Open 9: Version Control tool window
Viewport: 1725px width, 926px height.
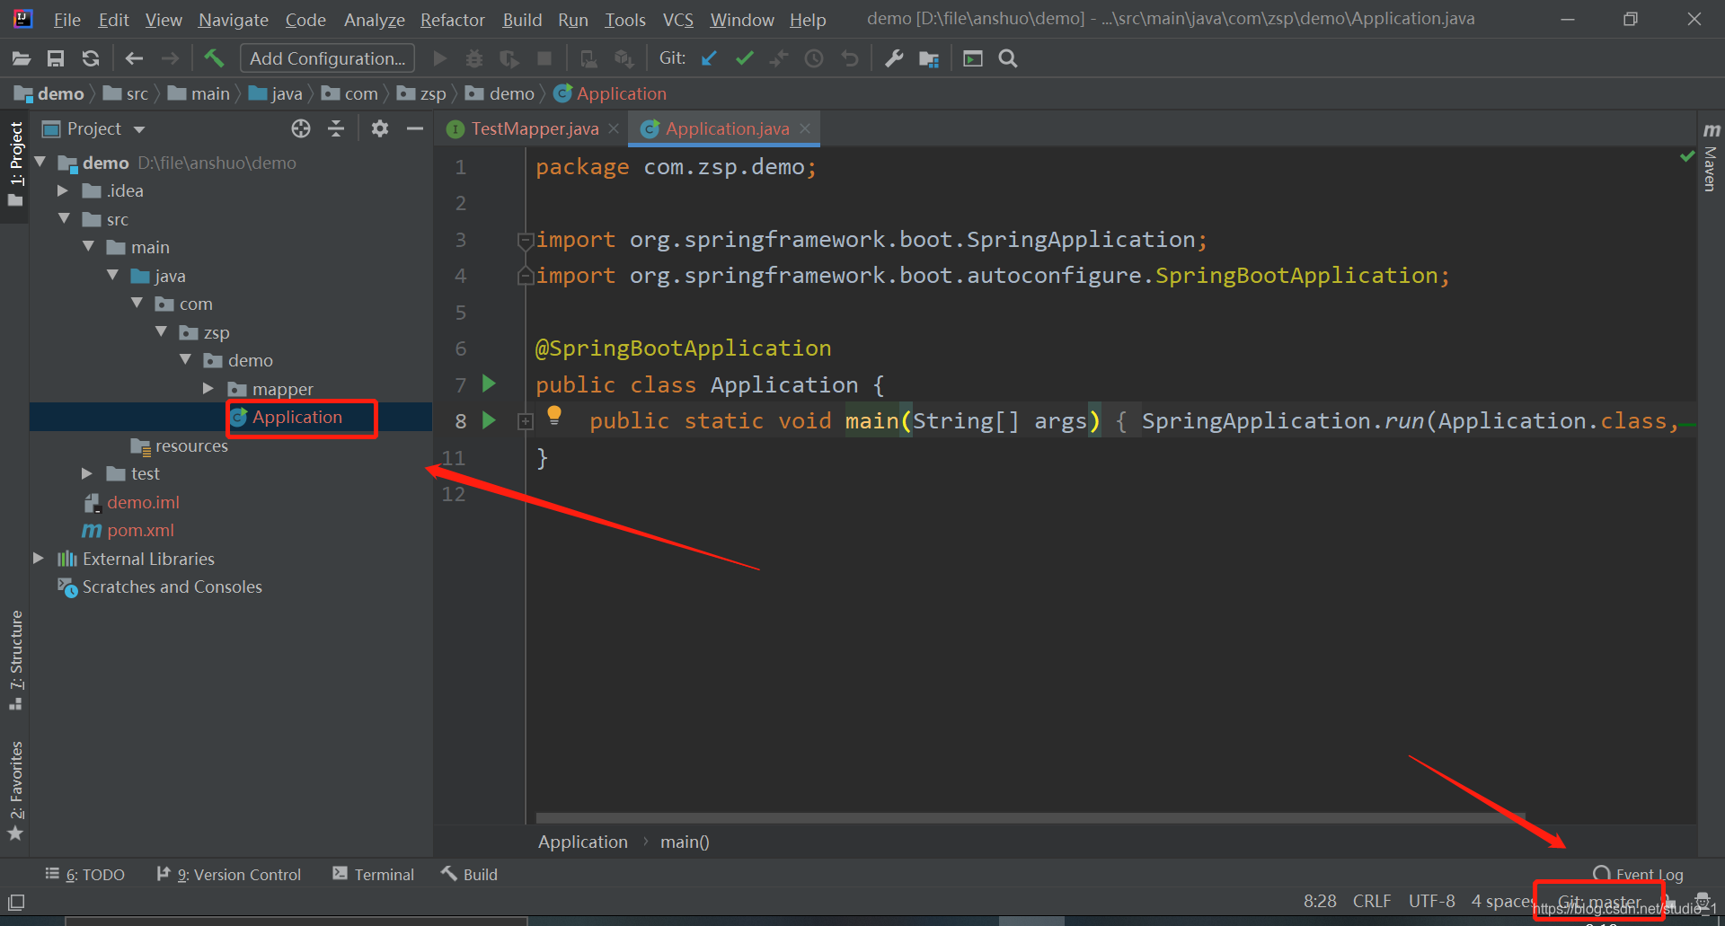coord(229,874)
